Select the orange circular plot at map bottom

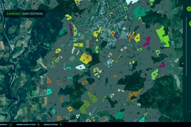(x=59, y=118)
